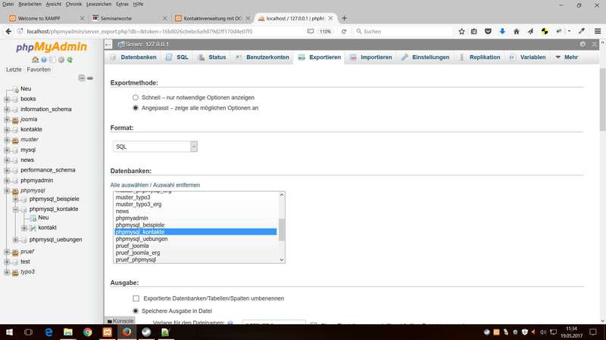Click Server: 127.0.0.1 breadcrumb link

(147, 45)
